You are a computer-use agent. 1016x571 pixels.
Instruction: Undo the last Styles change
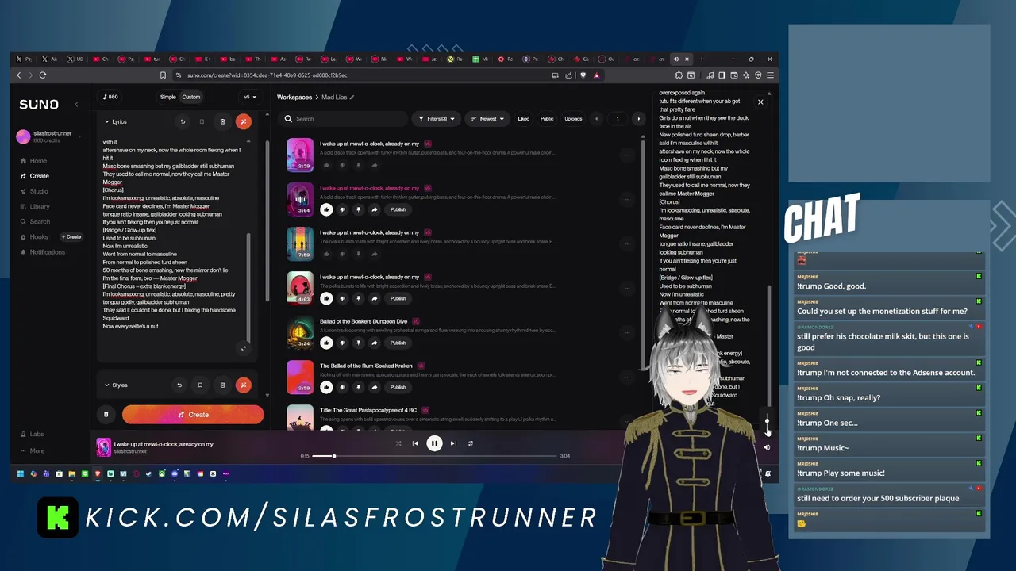point(179,385)
